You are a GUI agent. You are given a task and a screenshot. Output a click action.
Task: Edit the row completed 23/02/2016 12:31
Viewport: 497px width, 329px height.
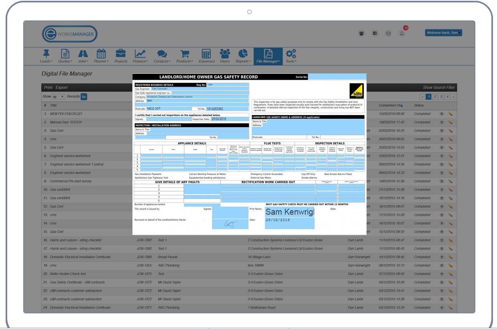click(x=450, y=156)
